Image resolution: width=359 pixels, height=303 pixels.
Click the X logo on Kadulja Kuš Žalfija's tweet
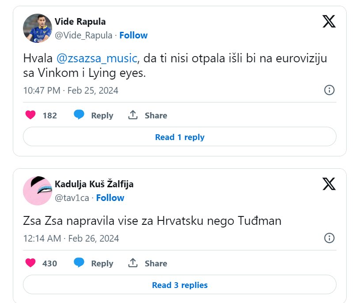coord(329,184)
